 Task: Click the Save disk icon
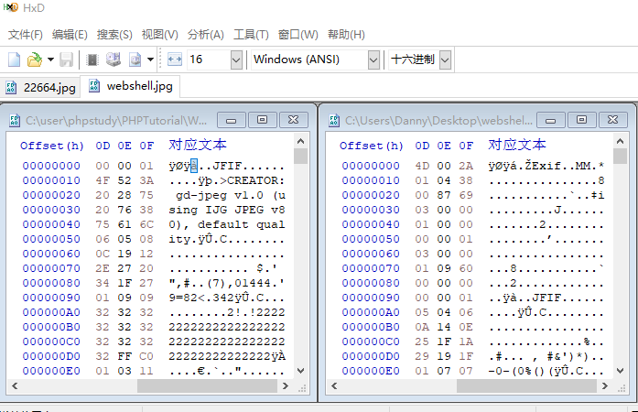[x=67, y=60]
